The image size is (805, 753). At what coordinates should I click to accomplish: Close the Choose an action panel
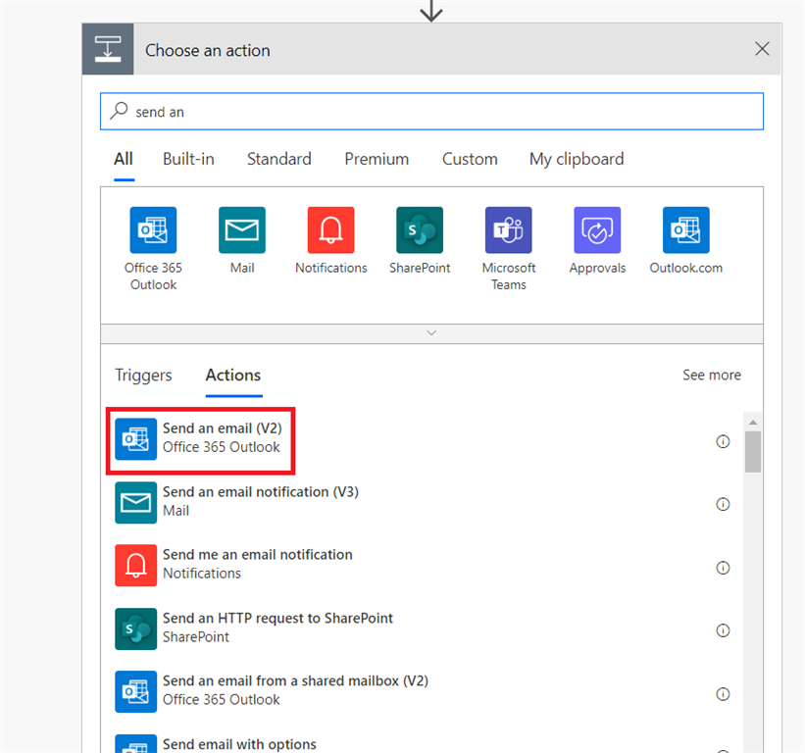click(762, 49)
